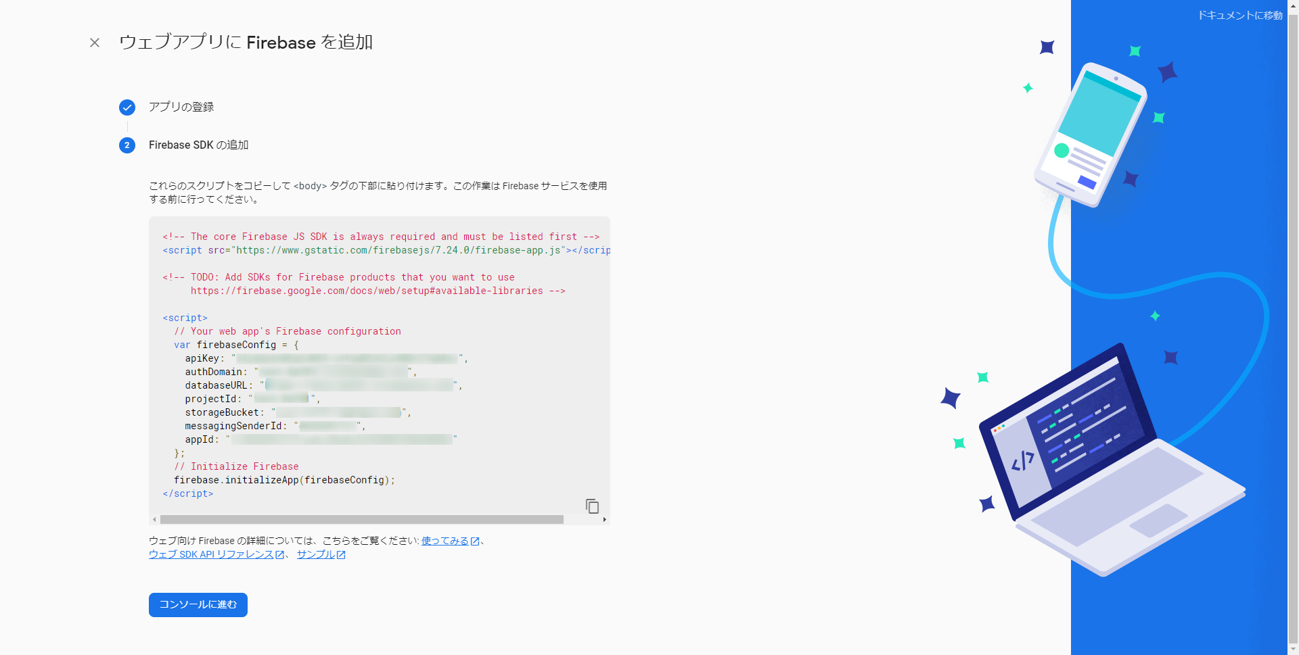The width and height of the screenshot is (1299, 655).
Task: Click the databaseURL config line
Action: point(323,385)
